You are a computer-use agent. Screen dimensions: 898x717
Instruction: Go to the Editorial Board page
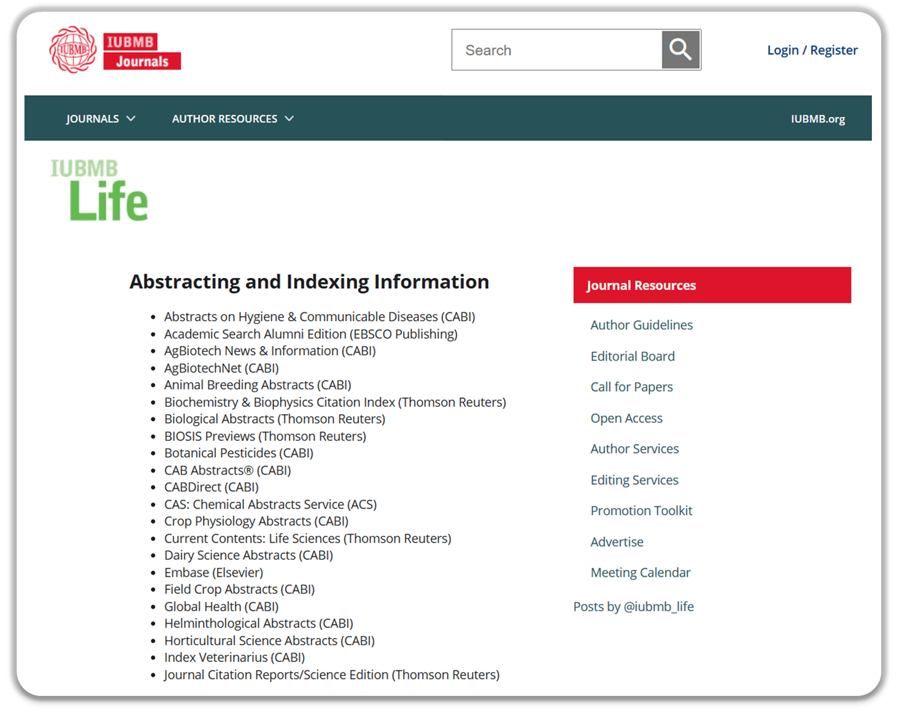click(632, 356)
